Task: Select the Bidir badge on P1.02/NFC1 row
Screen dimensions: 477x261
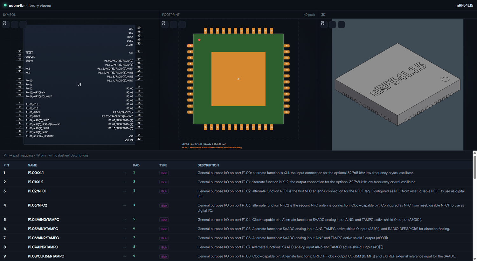Action: tap(164, 191)
